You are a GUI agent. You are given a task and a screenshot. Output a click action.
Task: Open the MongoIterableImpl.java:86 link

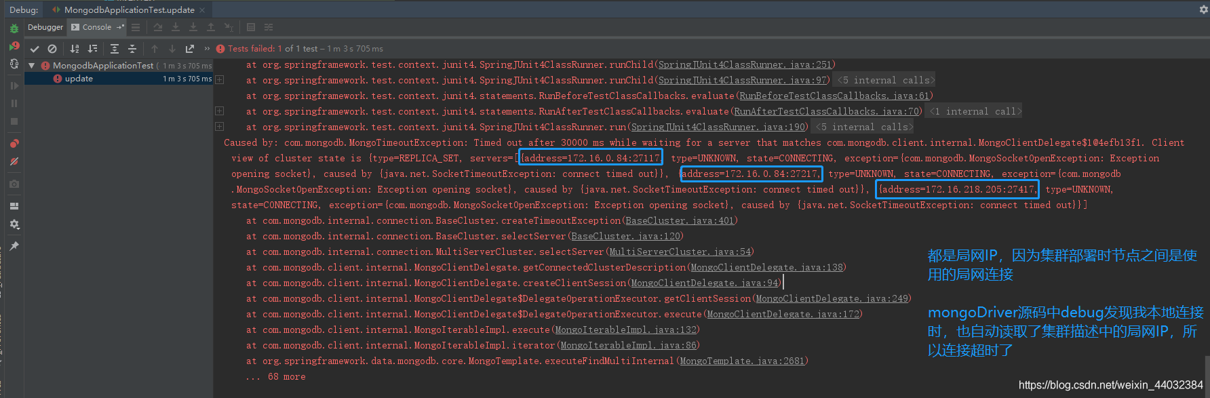coord(628,346)
